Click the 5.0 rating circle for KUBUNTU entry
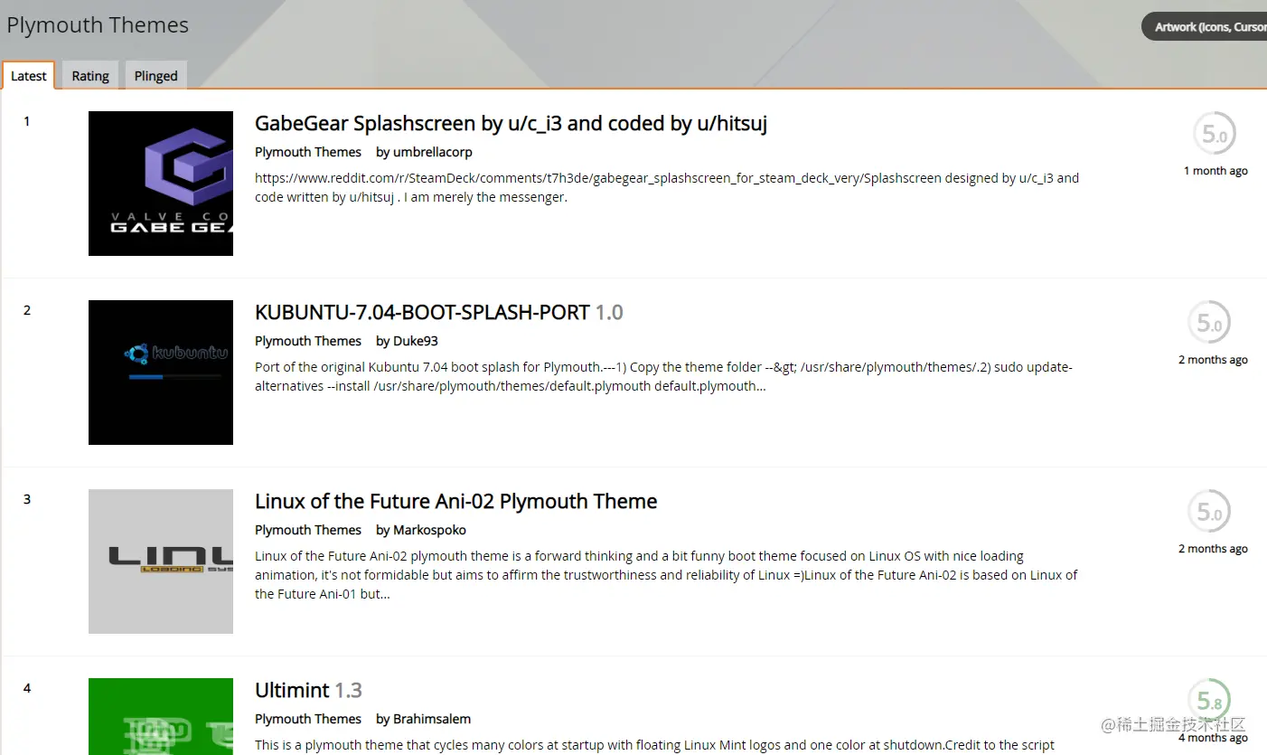The width and height of the screenshot is (1267, 755). [x=1209, y=323]
